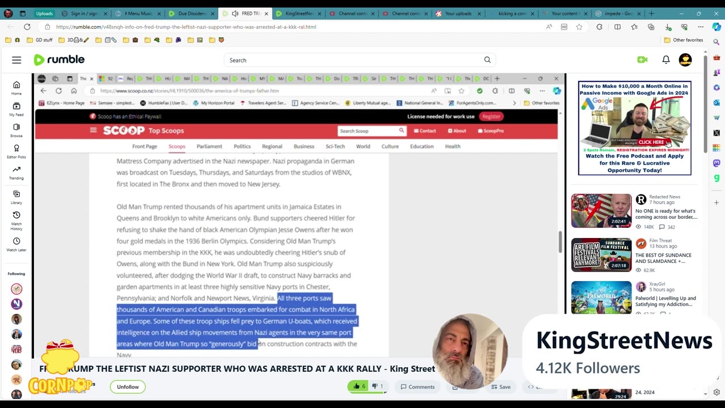Click the Google Ads advertisement banner
The image size is (725, 408).
coord(634,128)
